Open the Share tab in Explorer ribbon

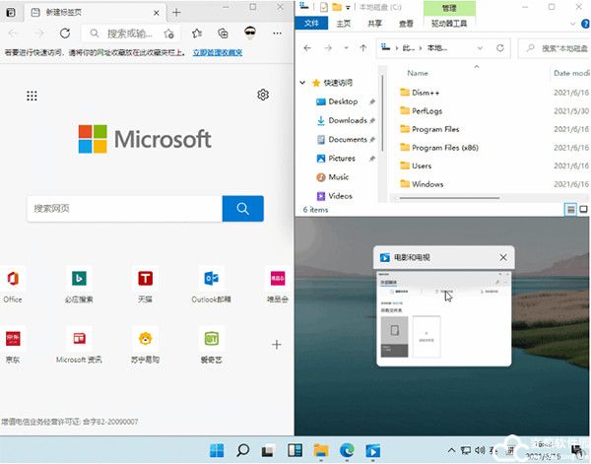point(374,24)
